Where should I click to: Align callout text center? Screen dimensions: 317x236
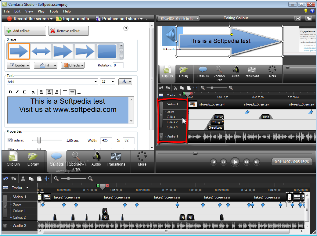coord(49,92)
